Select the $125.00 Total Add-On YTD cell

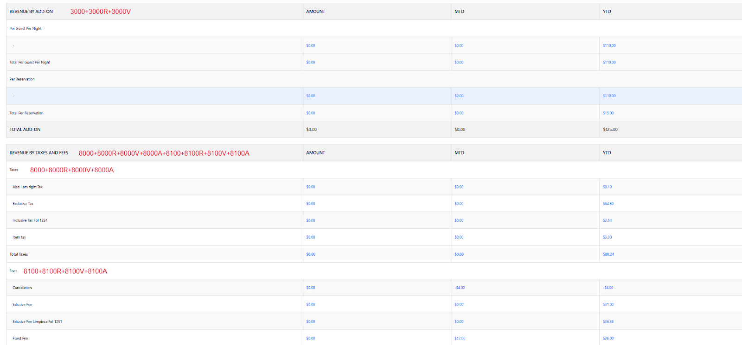click(x=610, y=130)
